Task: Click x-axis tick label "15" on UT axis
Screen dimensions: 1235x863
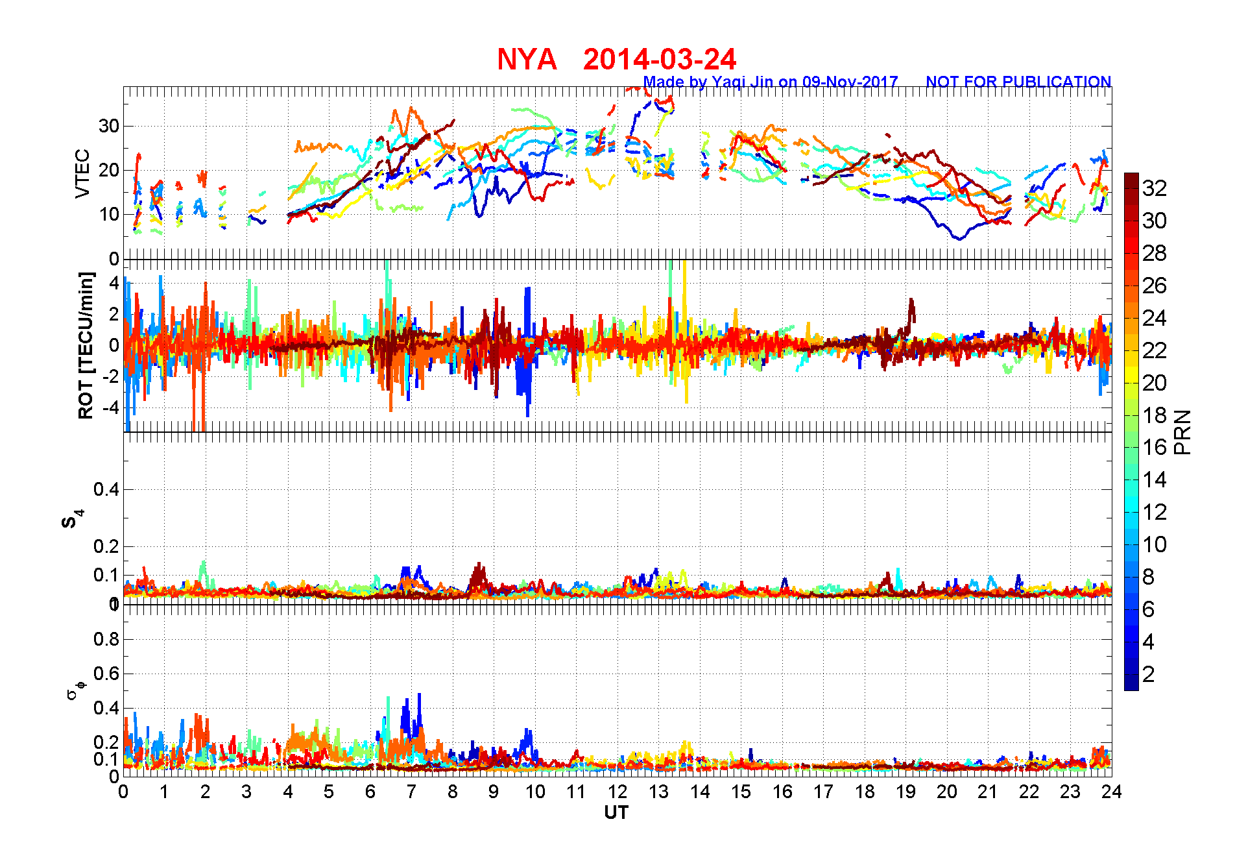Action: pos(741,792)
